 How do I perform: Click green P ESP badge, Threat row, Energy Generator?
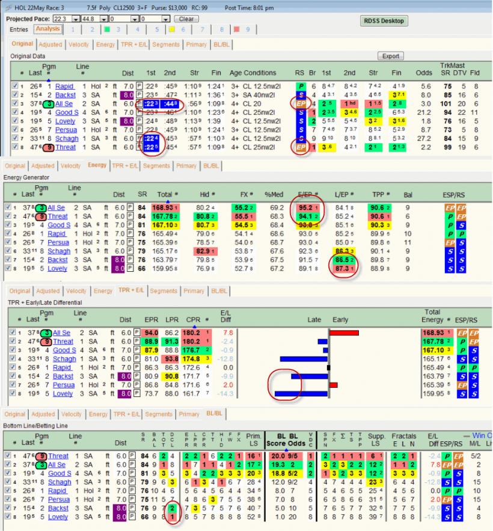pyautogui.click(x=450, y=216)
